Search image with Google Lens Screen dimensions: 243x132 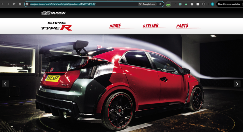(x=147, y=4)
